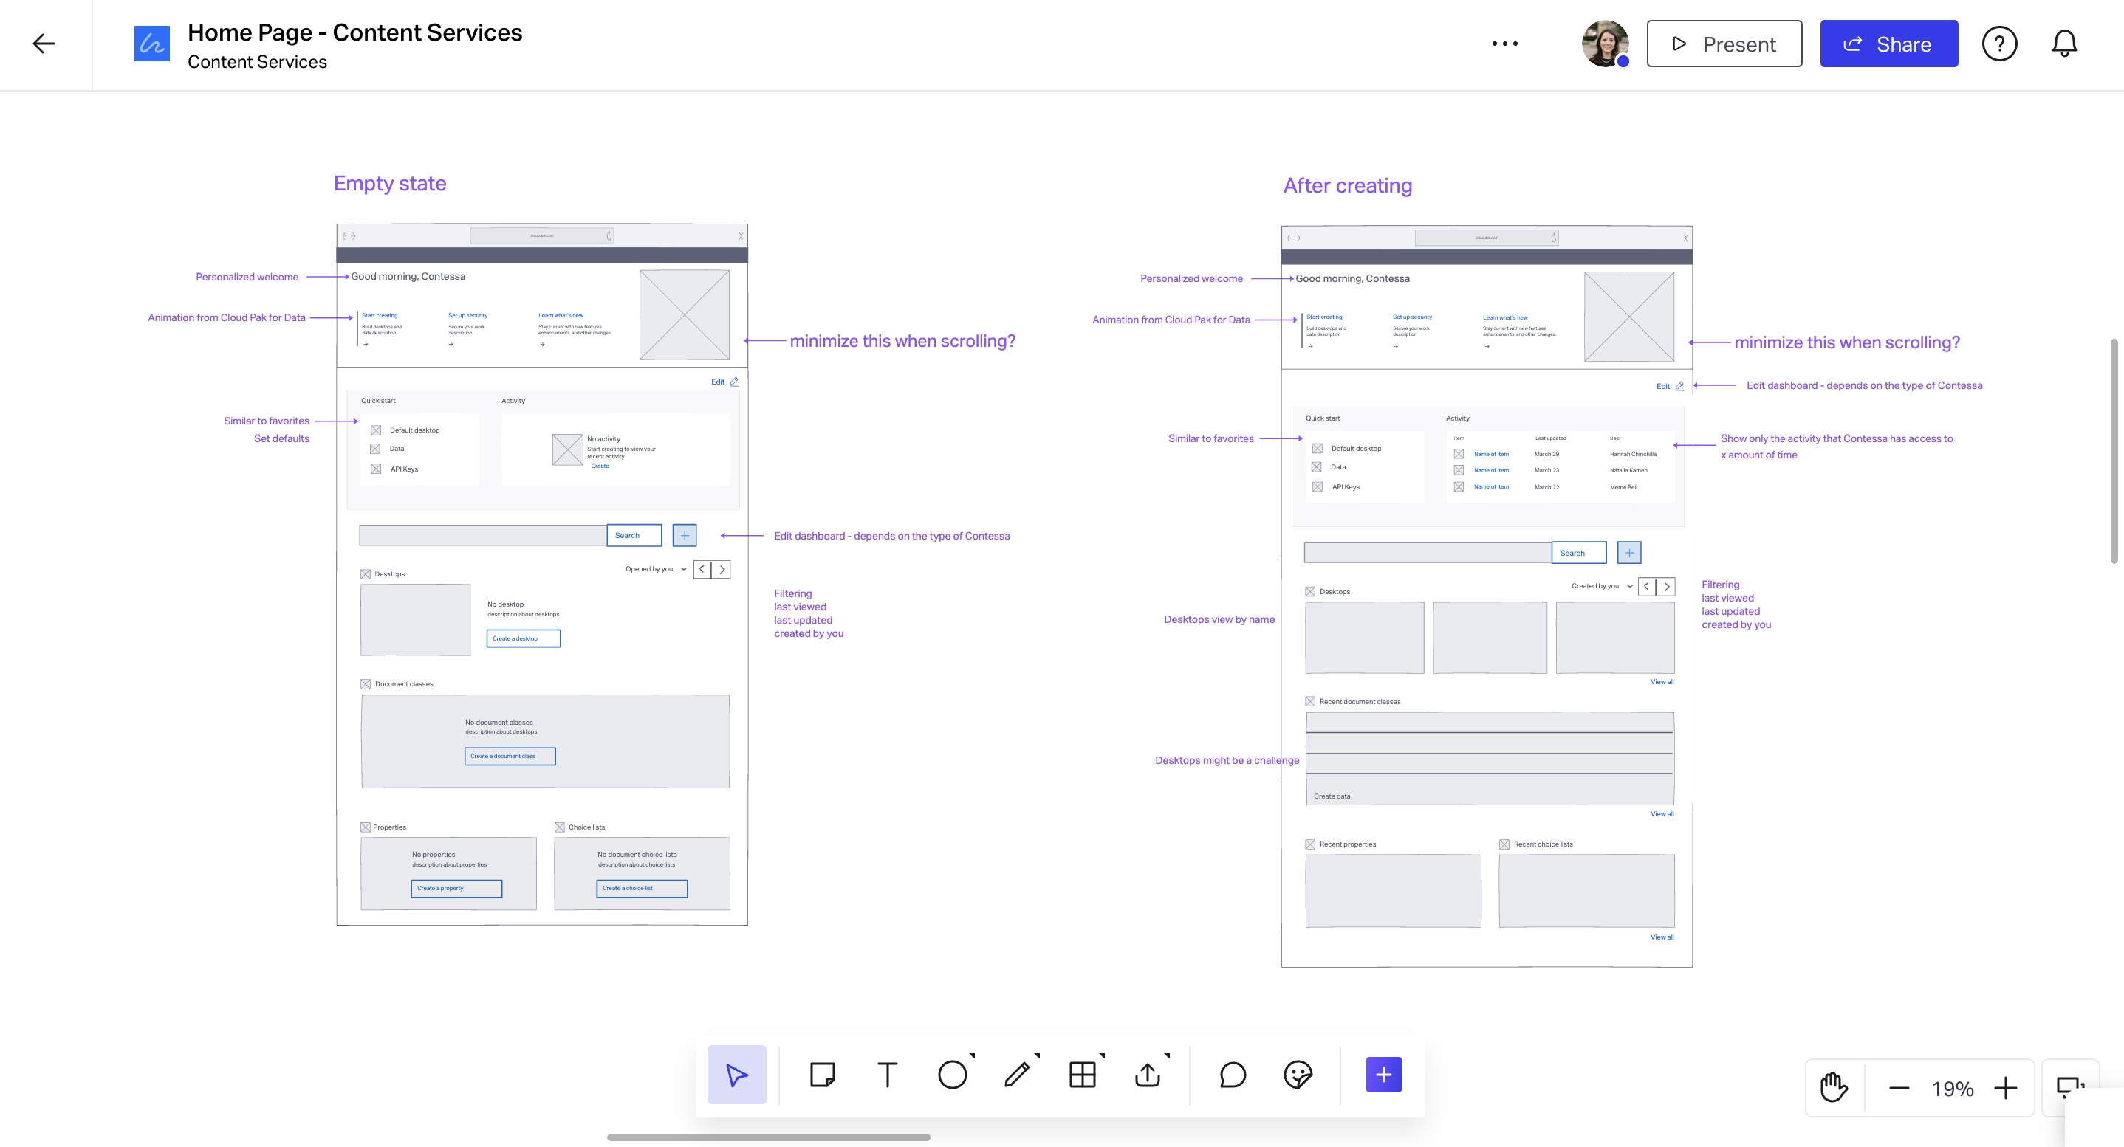Screen dimensions: 2124x1147
Task: Expand pen tool options corner arrow
Action: point(1038,1055)
